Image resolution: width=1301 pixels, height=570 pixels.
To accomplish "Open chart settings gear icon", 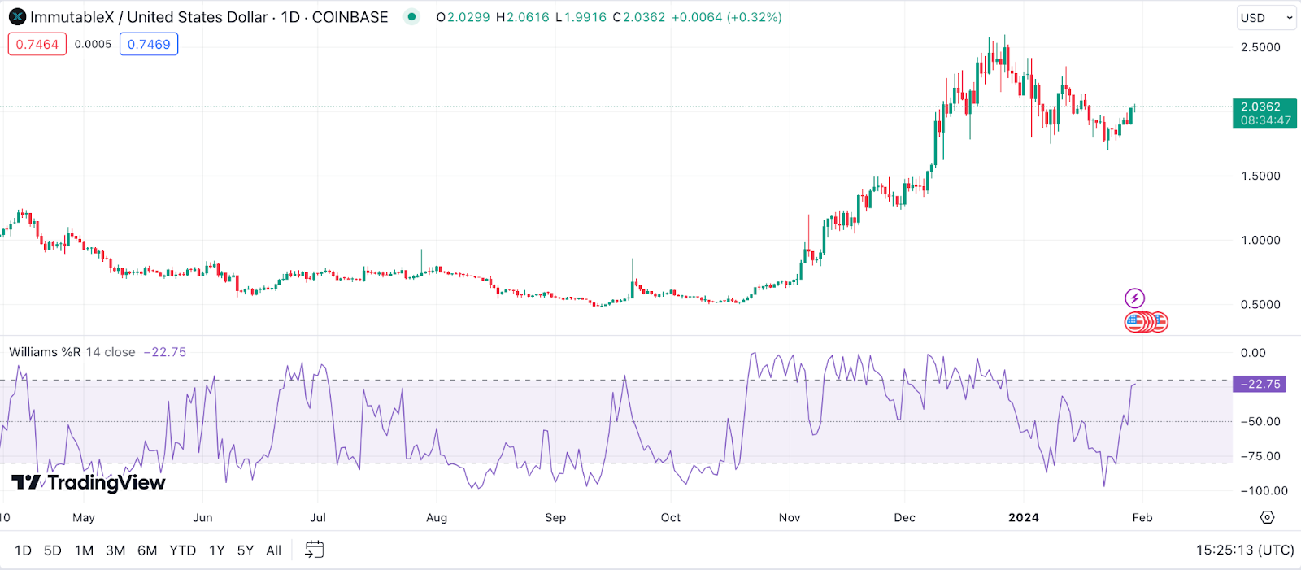I will click(x=1267, y=517).
